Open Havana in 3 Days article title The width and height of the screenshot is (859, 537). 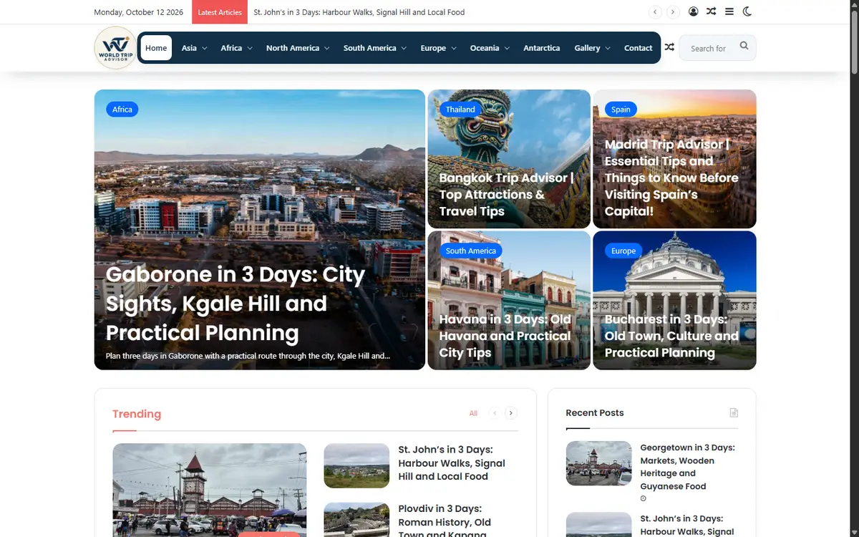coord(505,336)
